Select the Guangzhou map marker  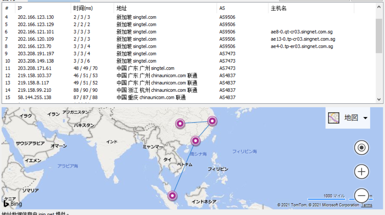[x=195, y=140]
